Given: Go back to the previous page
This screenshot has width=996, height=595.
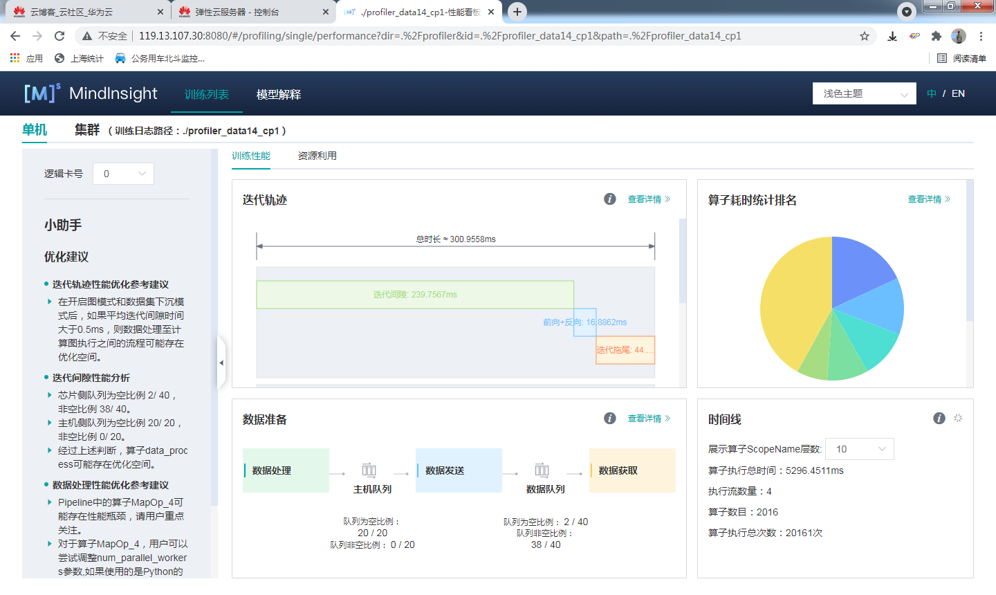Looking at the screenshot, I should click(x=15, y=36).
